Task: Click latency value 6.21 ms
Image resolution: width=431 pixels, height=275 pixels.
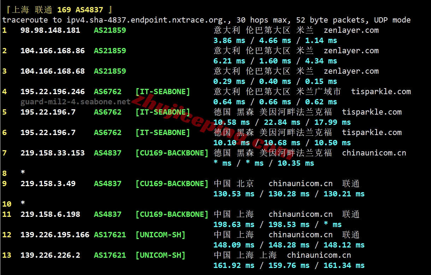Action: [229, 61]
